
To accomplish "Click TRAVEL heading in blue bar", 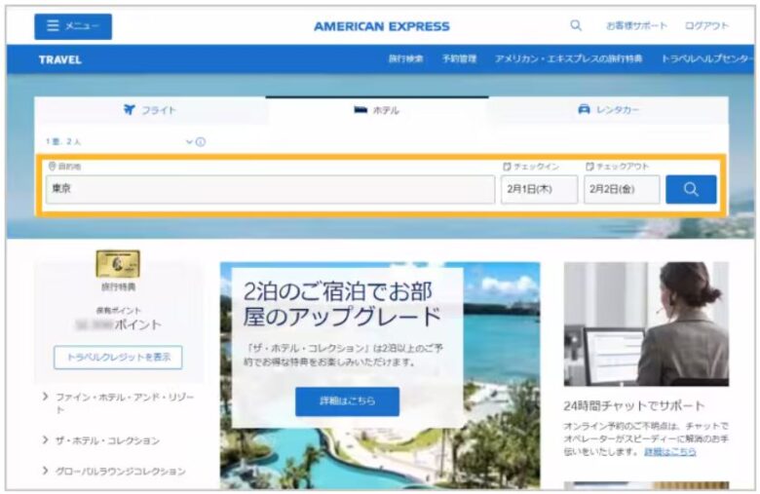I will click(60, 59).
